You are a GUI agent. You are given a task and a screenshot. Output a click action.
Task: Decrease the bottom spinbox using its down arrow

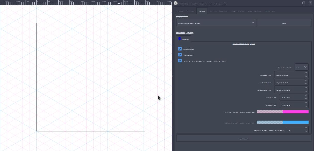click(306, 131)
